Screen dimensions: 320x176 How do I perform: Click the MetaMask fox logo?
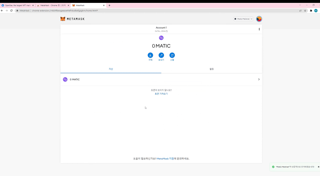click(x=63, y=19)
